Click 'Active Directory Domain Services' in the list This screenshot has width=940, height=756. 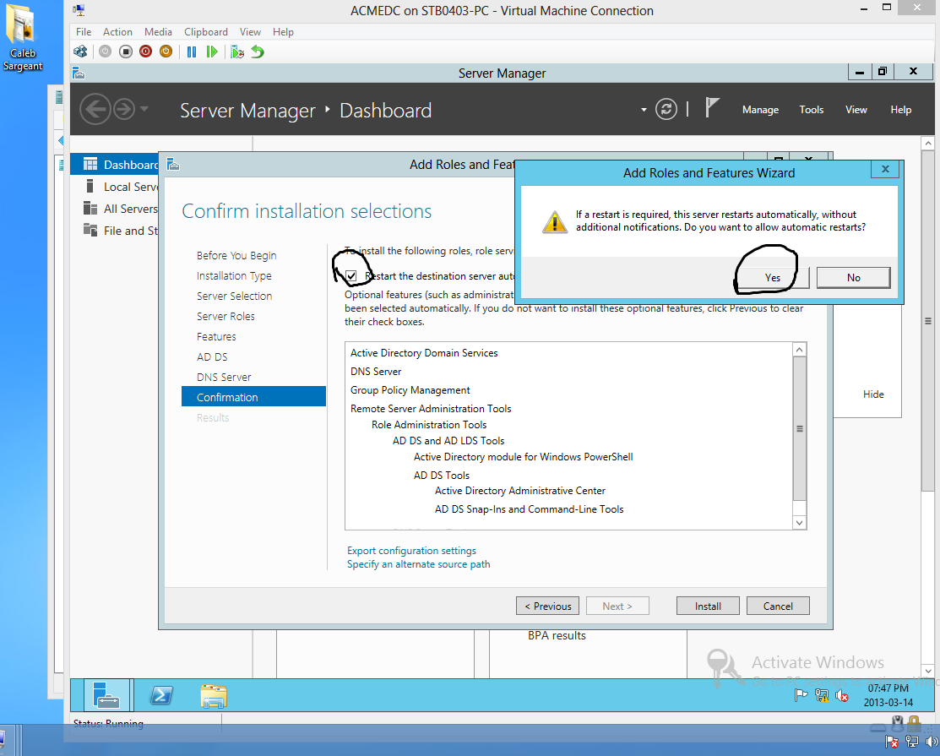coord(424,353)
